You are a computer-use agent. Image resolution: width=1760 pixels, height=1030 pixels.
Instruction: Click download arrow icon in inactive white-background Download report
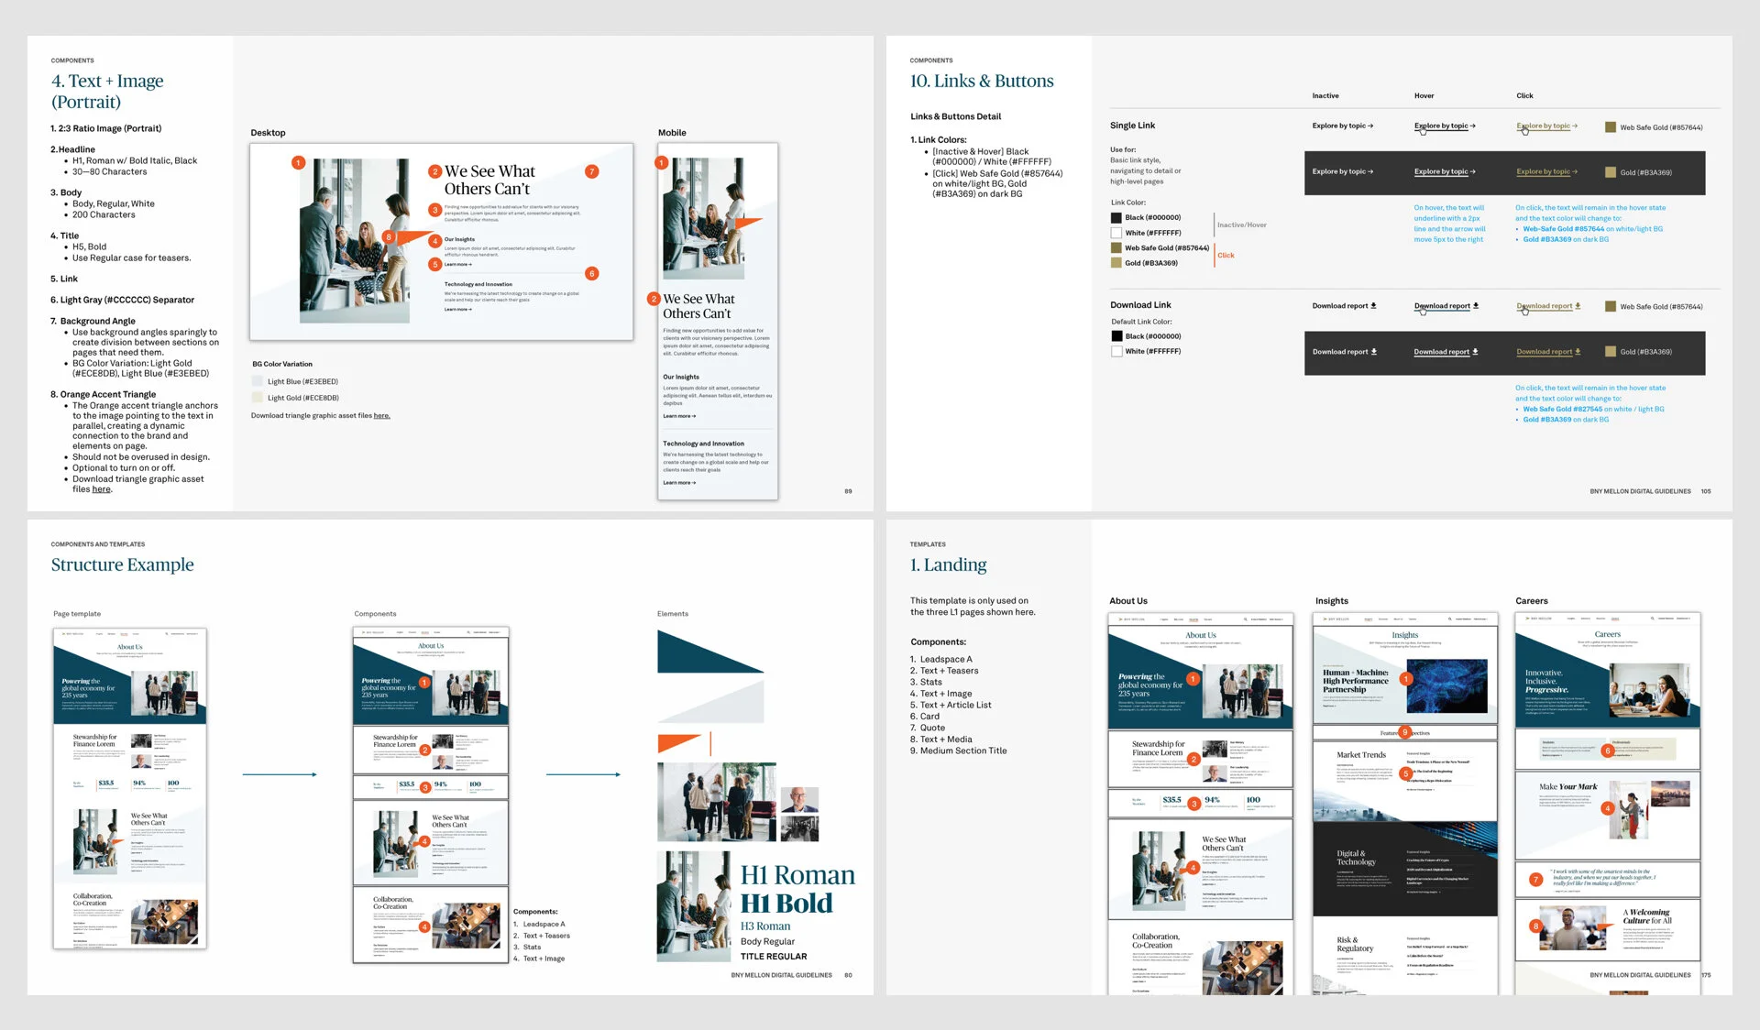tap(1373, 305)
